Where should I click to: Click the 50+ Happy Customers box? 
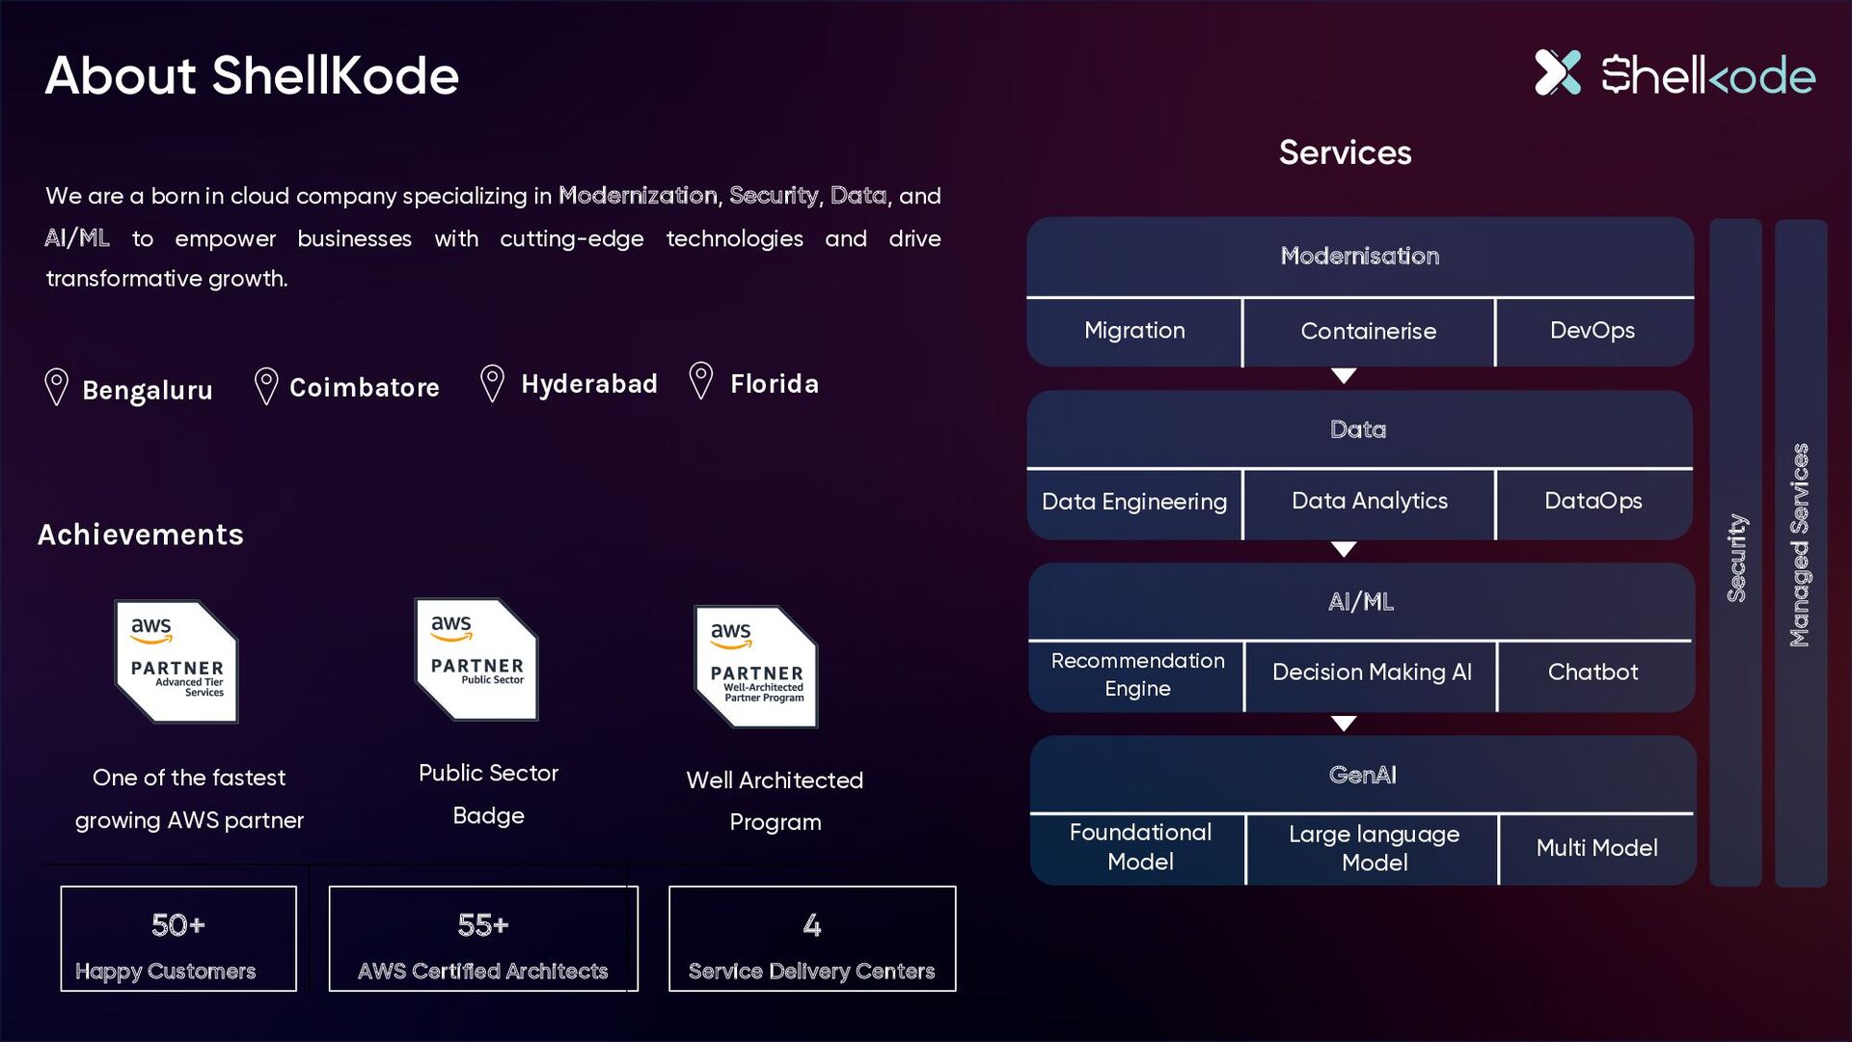[x=178, y=939]
